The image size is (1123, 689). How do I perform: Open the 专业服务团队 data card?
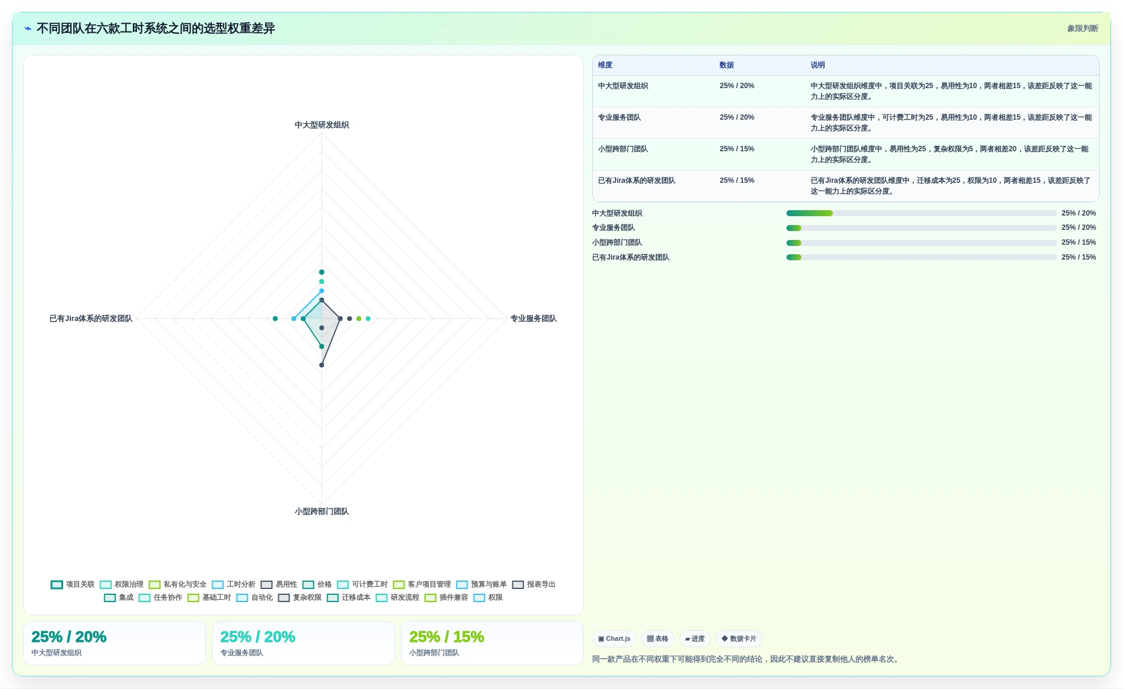click(x=303, y=643)
